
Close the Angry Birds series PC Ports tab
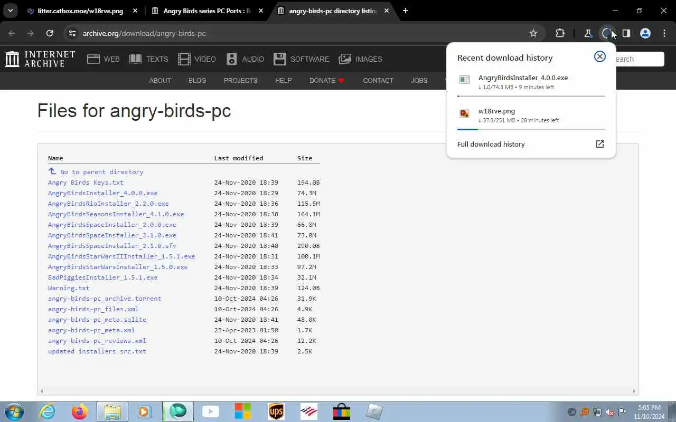point(260,11)
